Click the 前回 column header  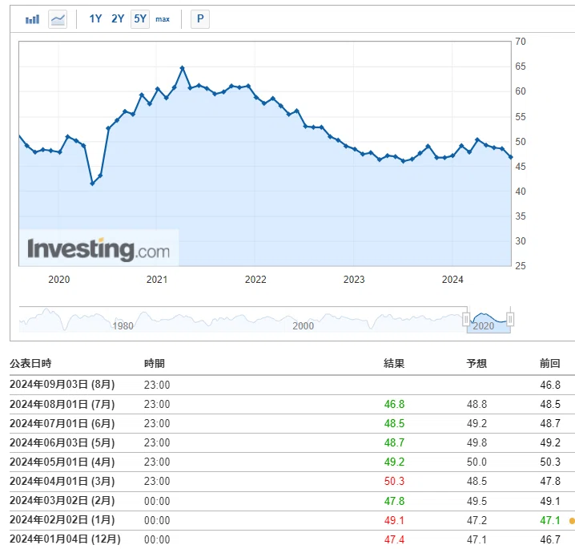tap(549, 363)
